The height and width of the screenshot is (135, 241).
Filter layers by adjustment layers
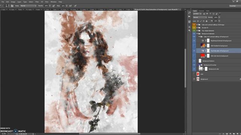tap(207, 14)
